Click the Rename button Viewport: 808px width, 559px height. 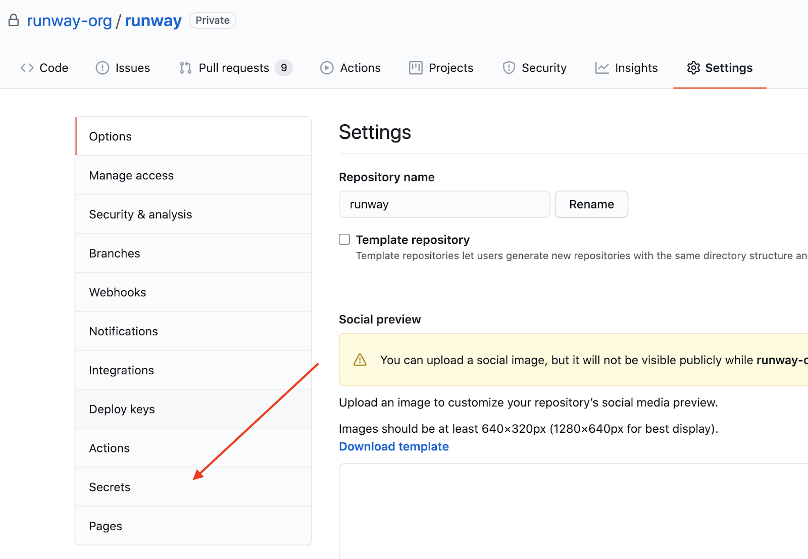pyautogui.click(x=591, y=204)
